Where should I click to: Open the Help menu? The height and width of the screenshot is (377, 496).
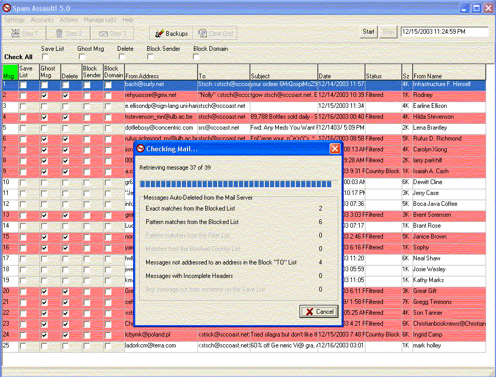[x=128, y=20]
